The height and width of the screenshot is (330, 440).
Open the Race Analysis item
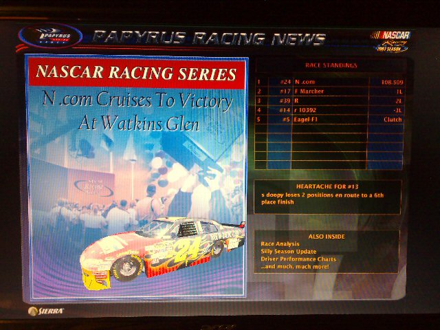pyautogui.click(x=280, y=244)
